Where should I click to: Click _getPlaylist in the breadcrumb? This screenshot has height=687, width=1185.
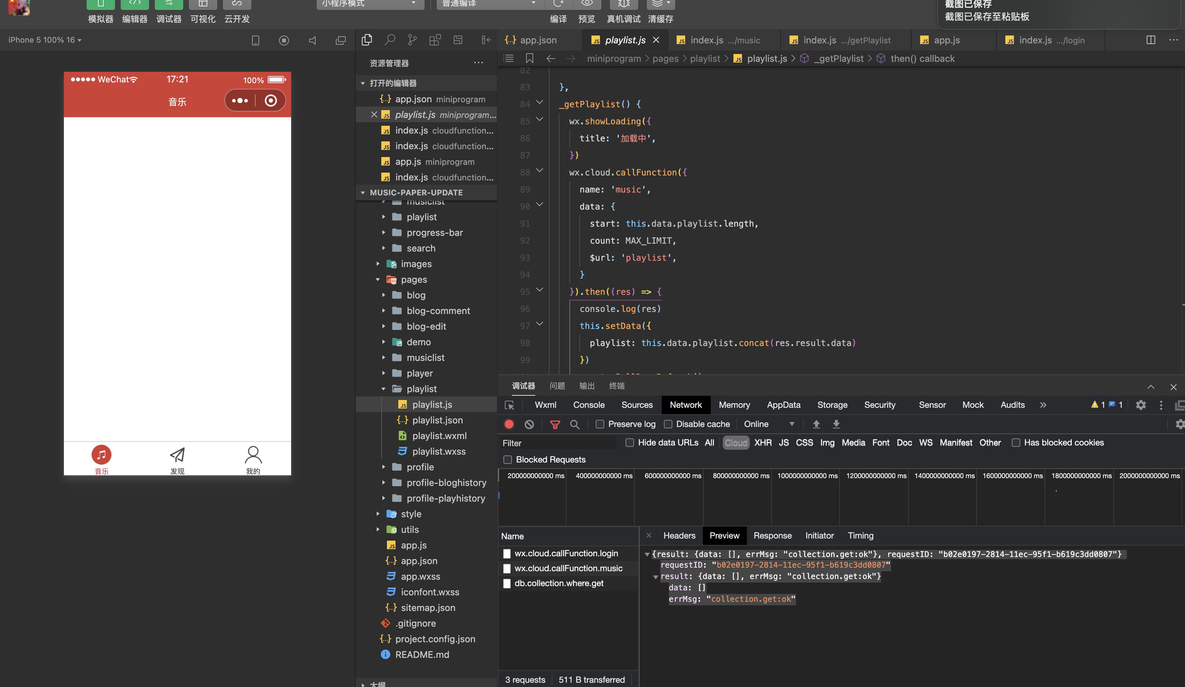coord(839,58)
